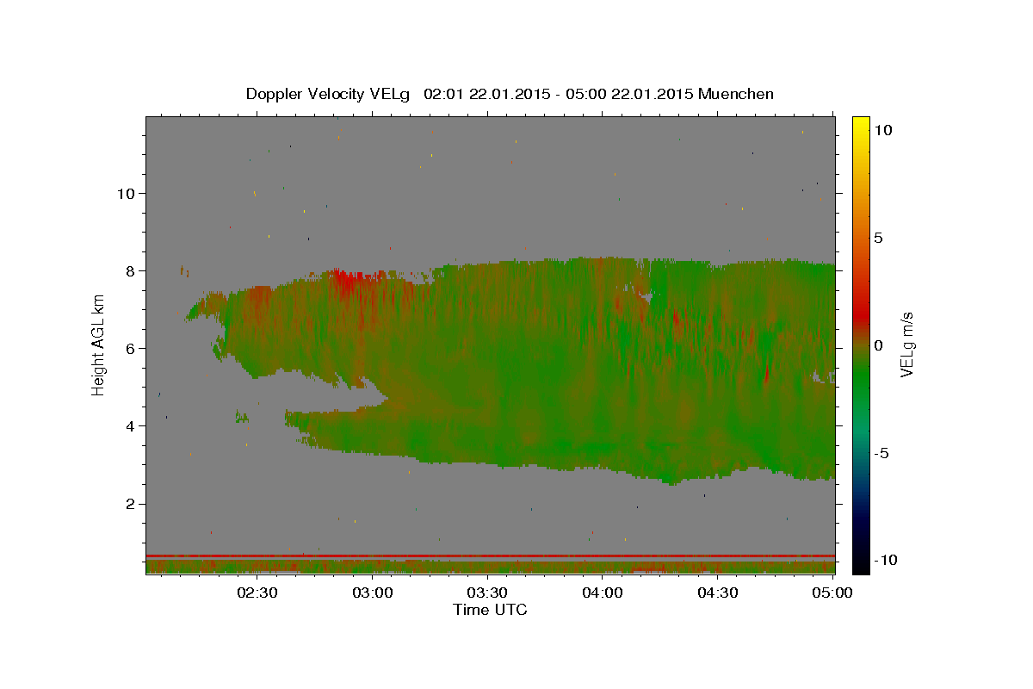Click the 'Height AGL km' axis title
The image size is (1033, 689).
98,345
